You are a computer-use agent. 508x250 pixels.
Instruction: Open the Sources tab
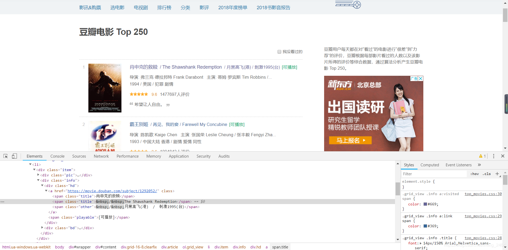point(79,156)
